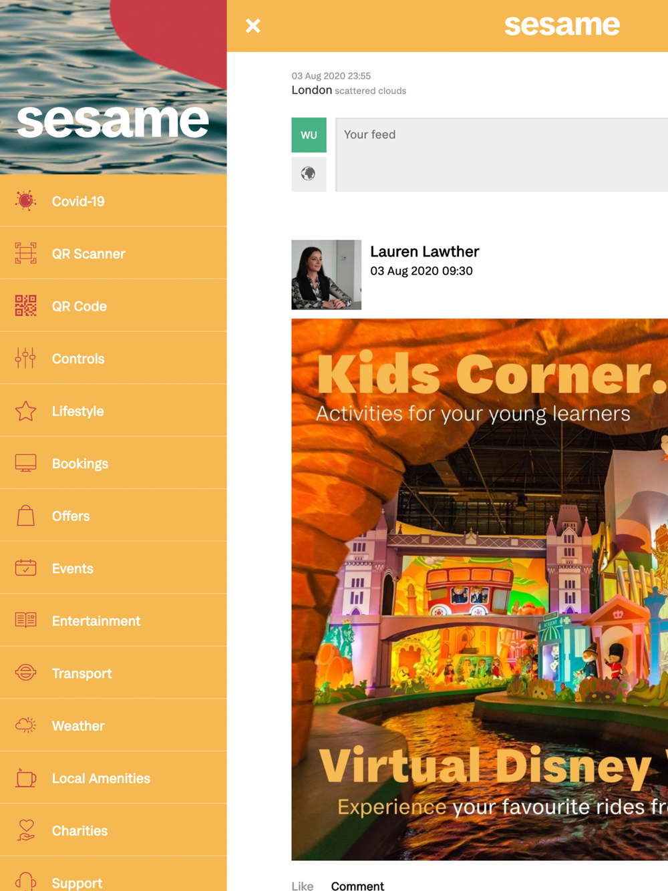Select Entertainment in the sidebar

(x=114, y=620)
